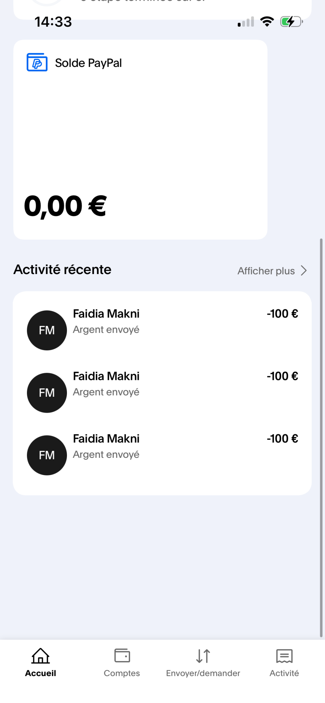Open the Activité receipt icon
This screenshot has width=325, height=703.
coord(284,656)
